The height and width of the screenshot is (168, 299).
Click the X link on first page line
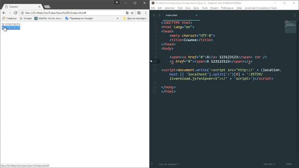3,24
